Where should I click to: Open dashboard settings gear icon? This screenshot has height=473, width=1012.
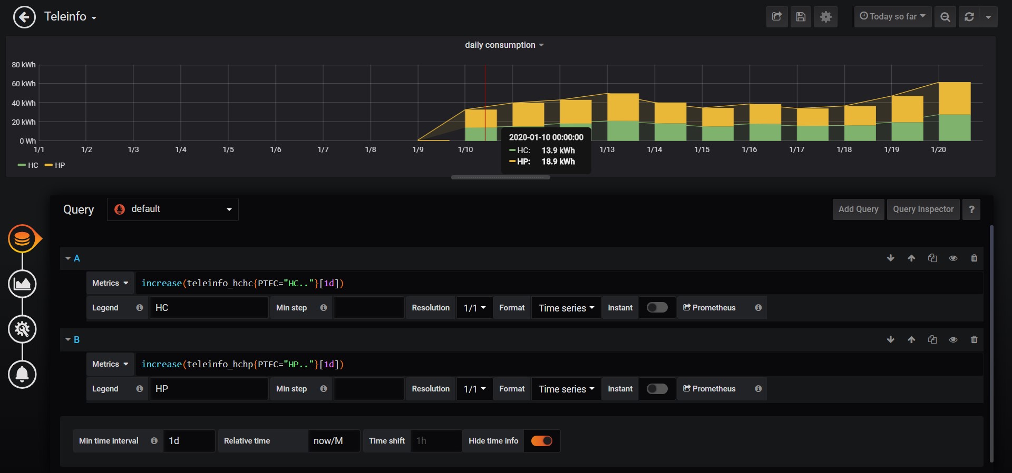point(826,17)
